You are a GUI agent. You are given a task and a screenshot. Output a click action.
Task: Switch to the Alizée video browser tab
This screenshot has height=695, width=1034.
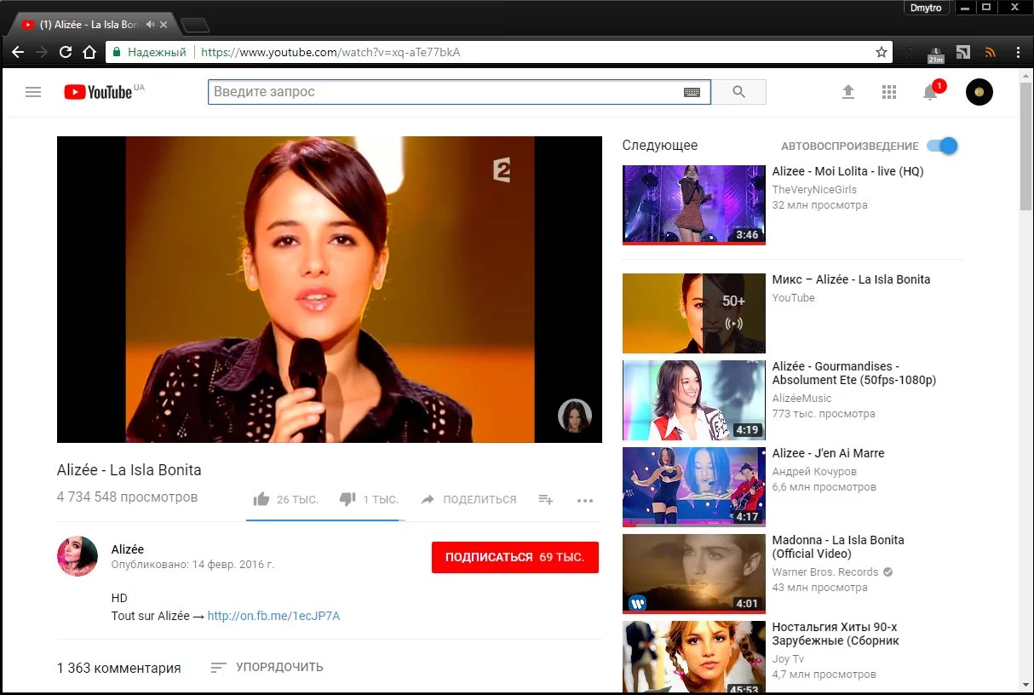(x=85, y=24)
